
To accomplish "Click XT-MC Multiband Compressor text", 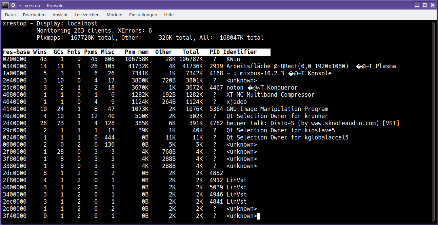I will [271, 95].
